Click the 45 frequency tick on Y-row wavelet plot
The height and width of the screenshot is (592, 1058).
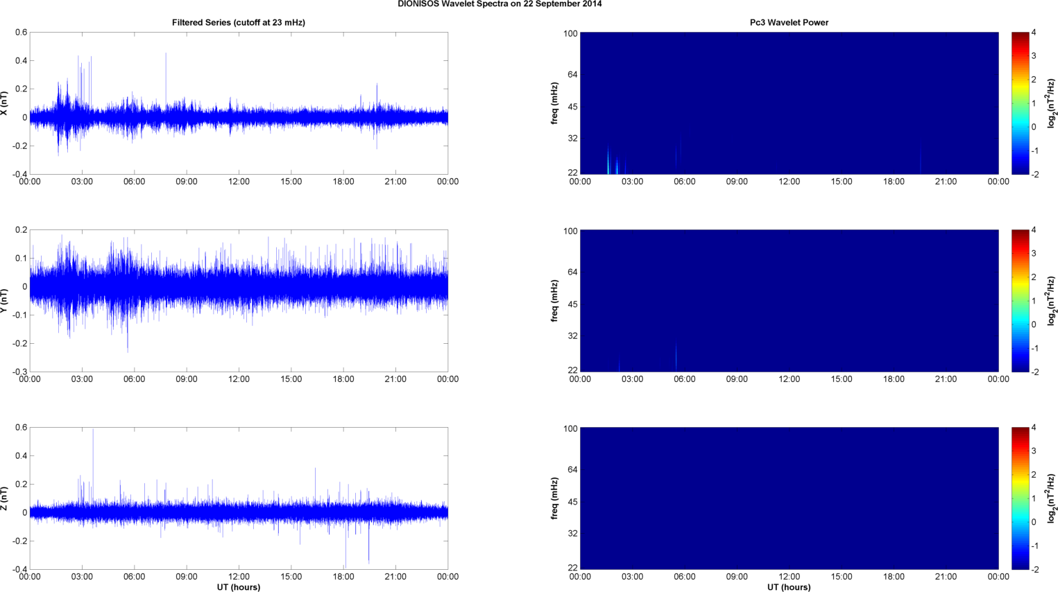572,304
